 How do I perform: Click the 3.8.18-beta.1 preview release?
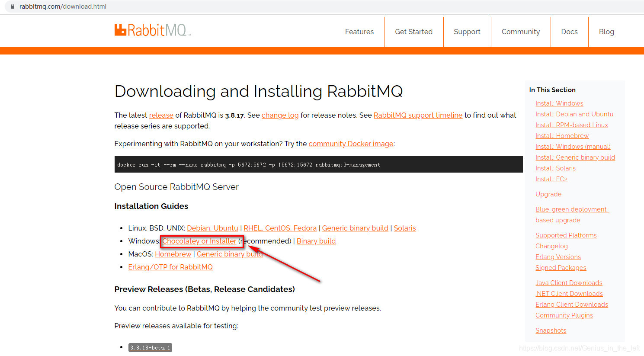coord(150,347)
